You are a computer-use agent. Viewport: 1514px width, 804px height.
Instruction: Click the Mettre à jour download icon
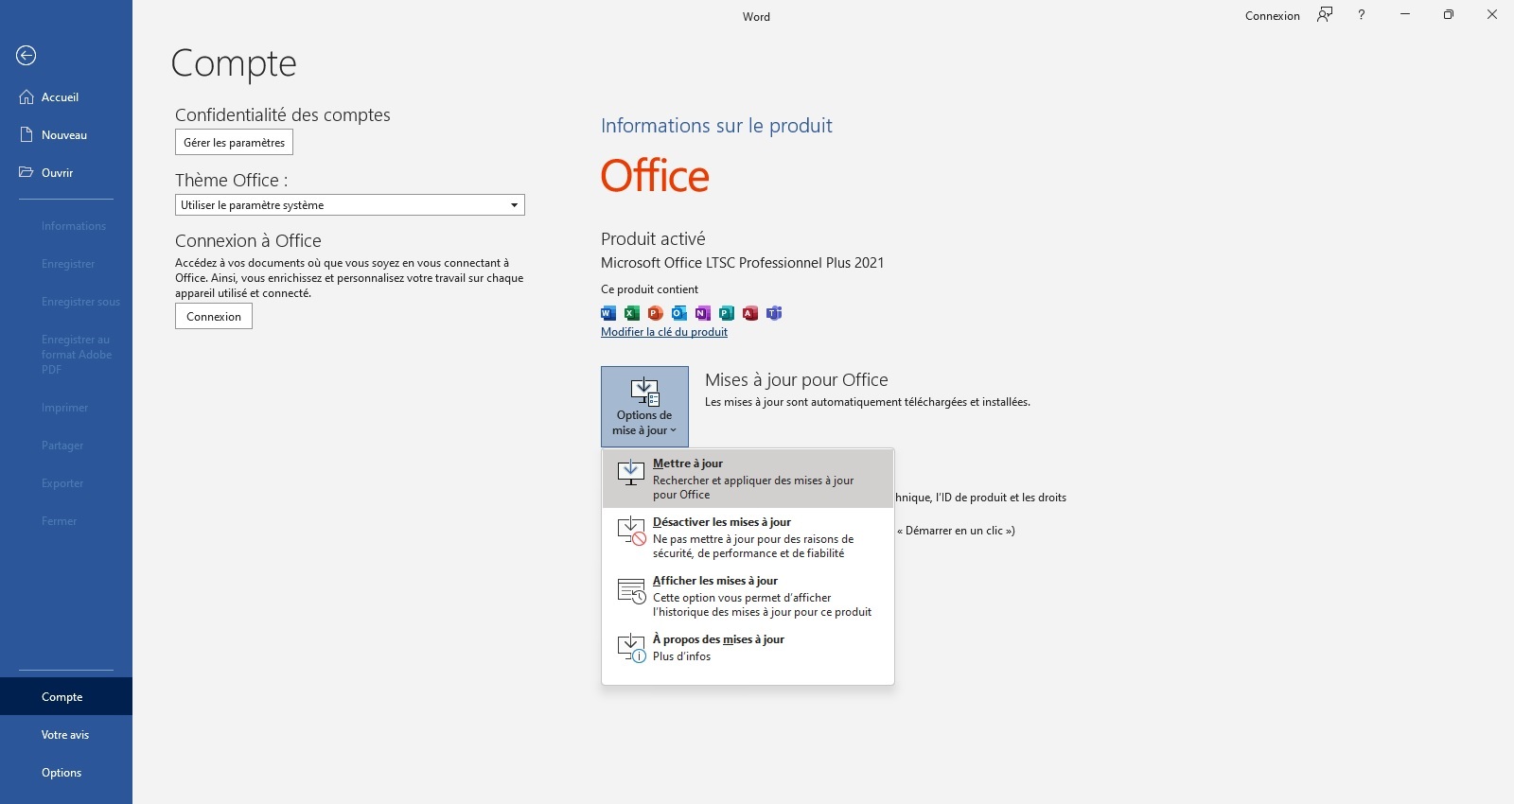point(631,472)
